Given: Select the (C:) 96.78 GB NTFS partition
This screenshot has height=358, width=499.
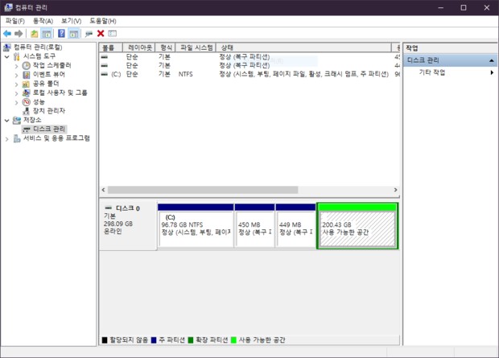Looking at the screenshot, I should (196, 226).
